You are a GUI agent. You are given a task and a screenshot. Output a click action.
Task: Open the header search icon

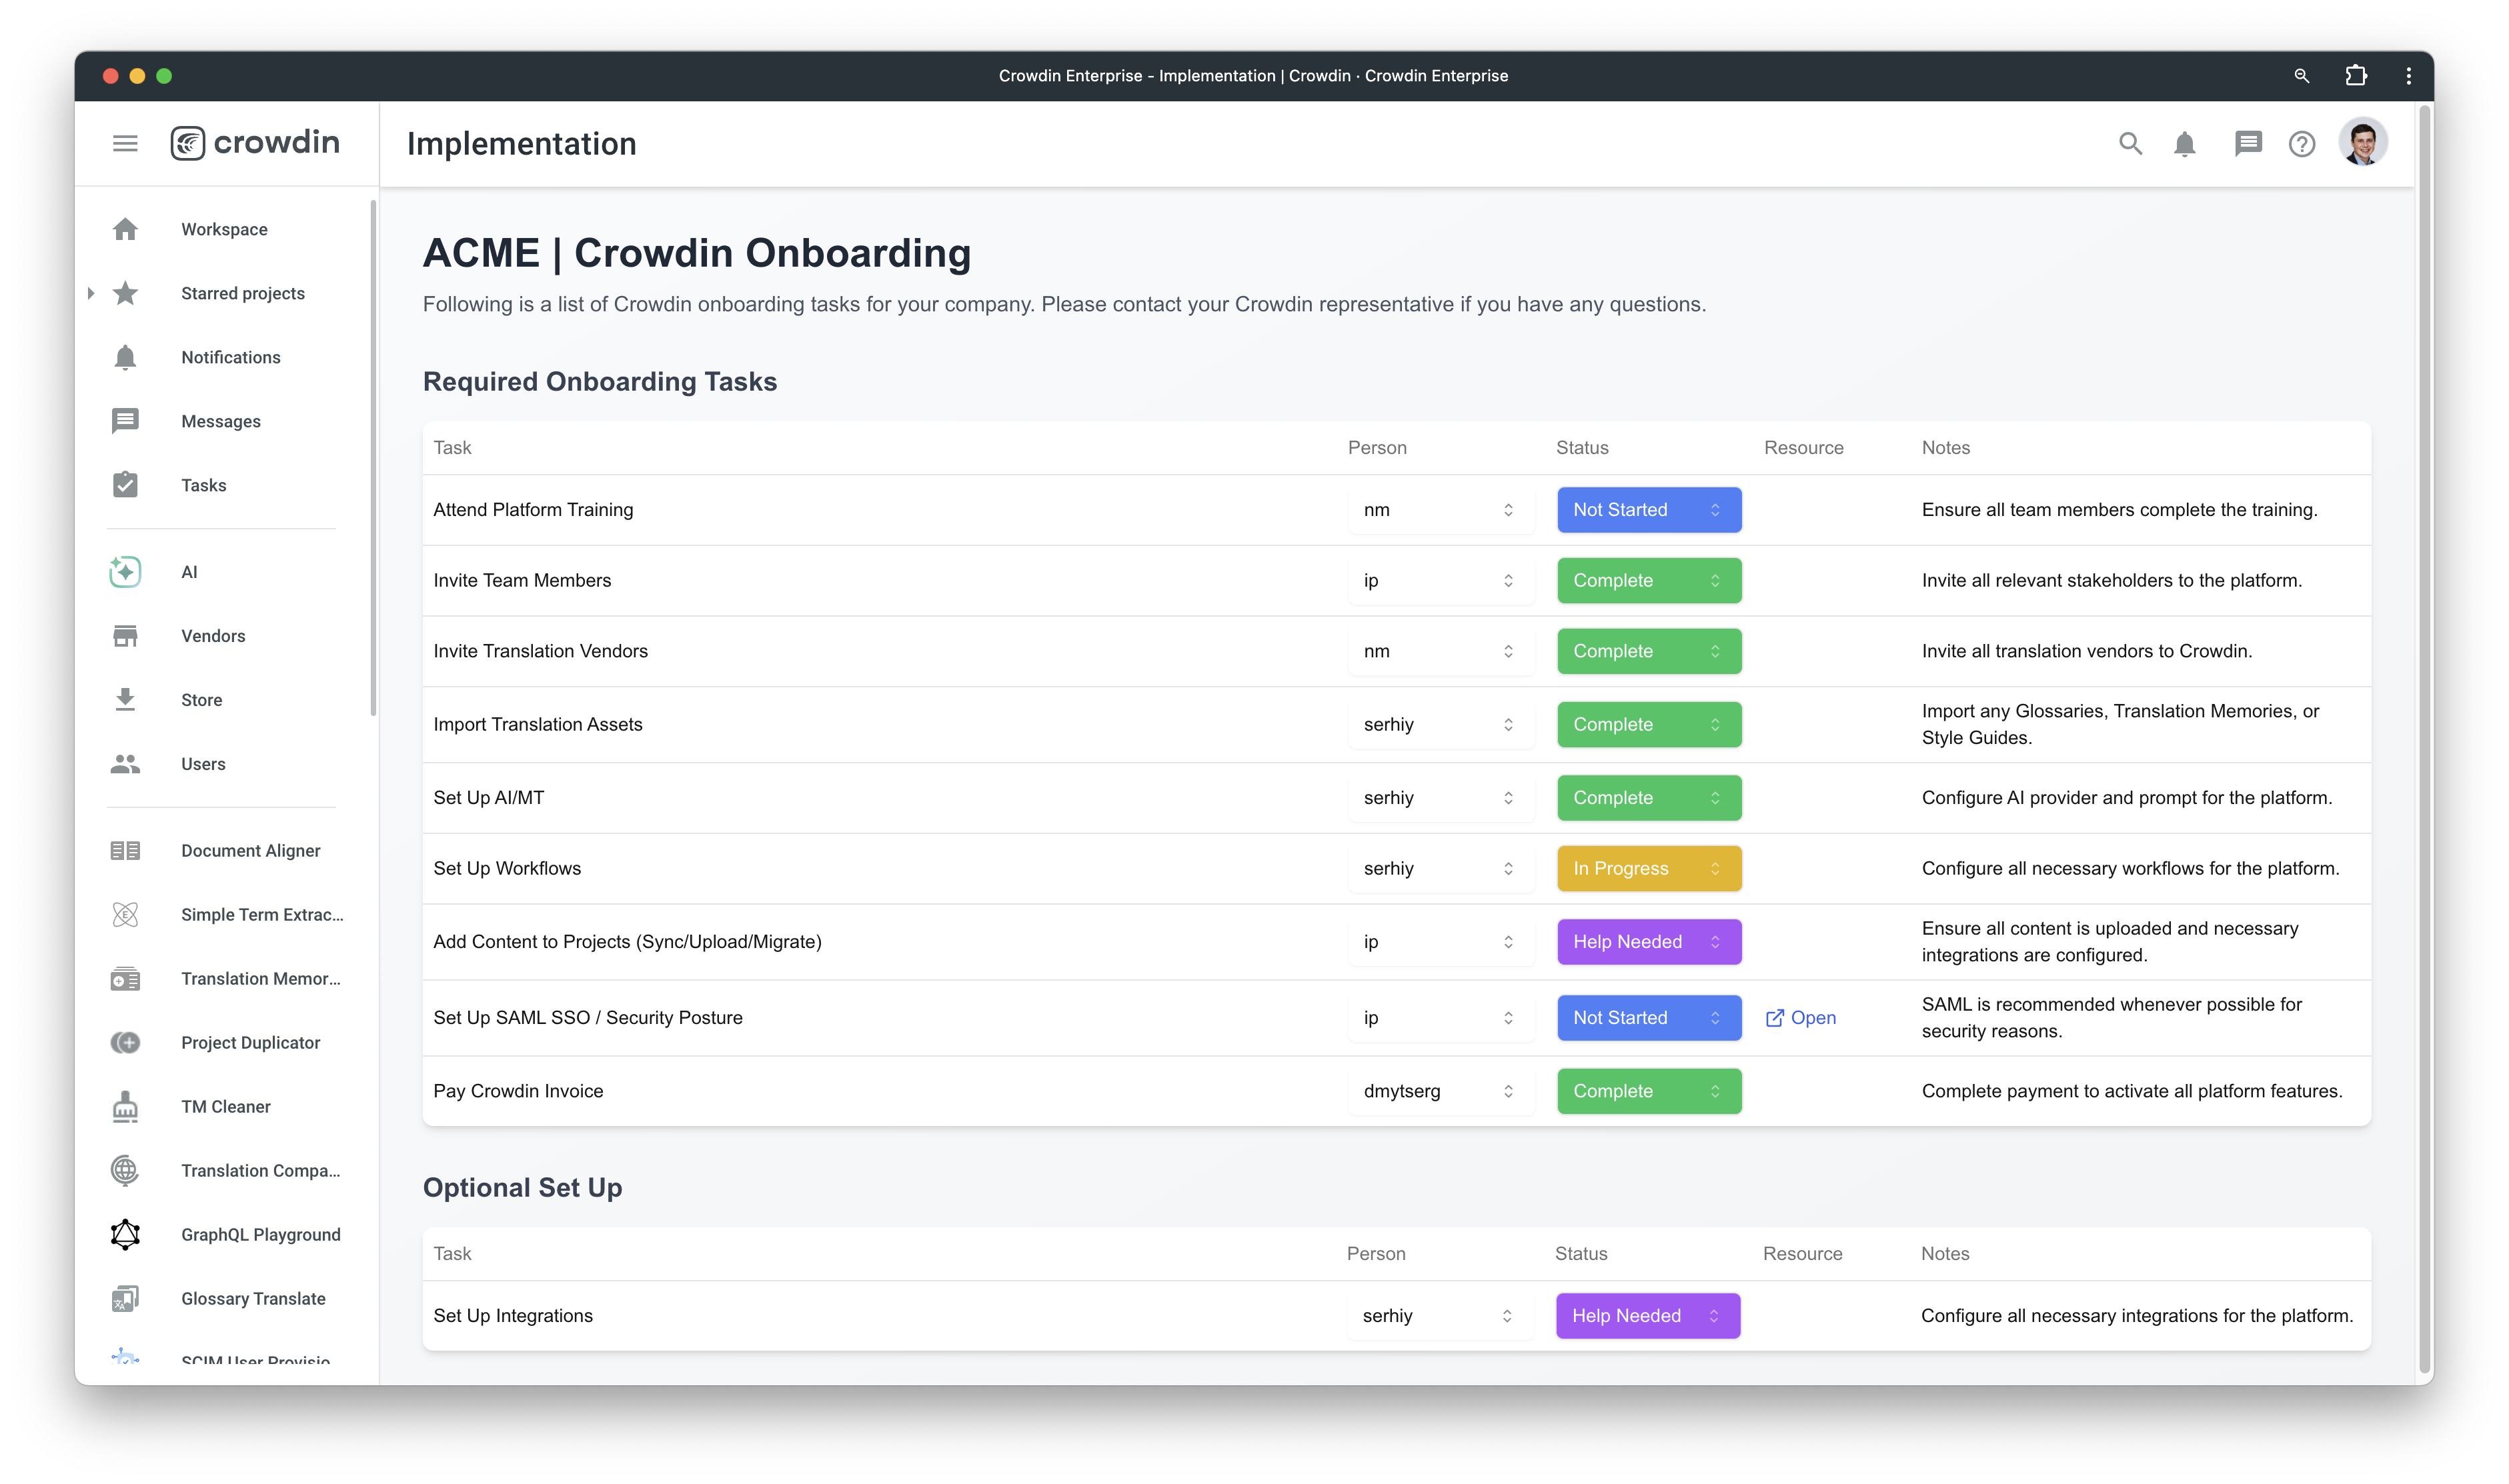pyautogui.click(x=2130, y=144)
